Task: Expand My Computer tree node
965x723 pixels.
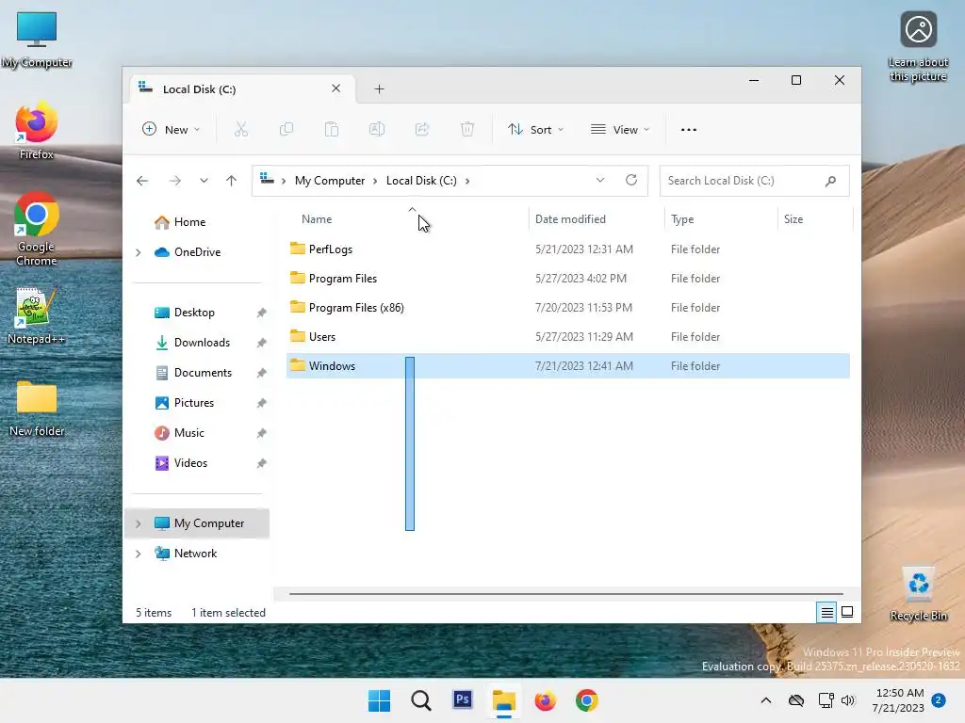Action: [x=139, y=523]
